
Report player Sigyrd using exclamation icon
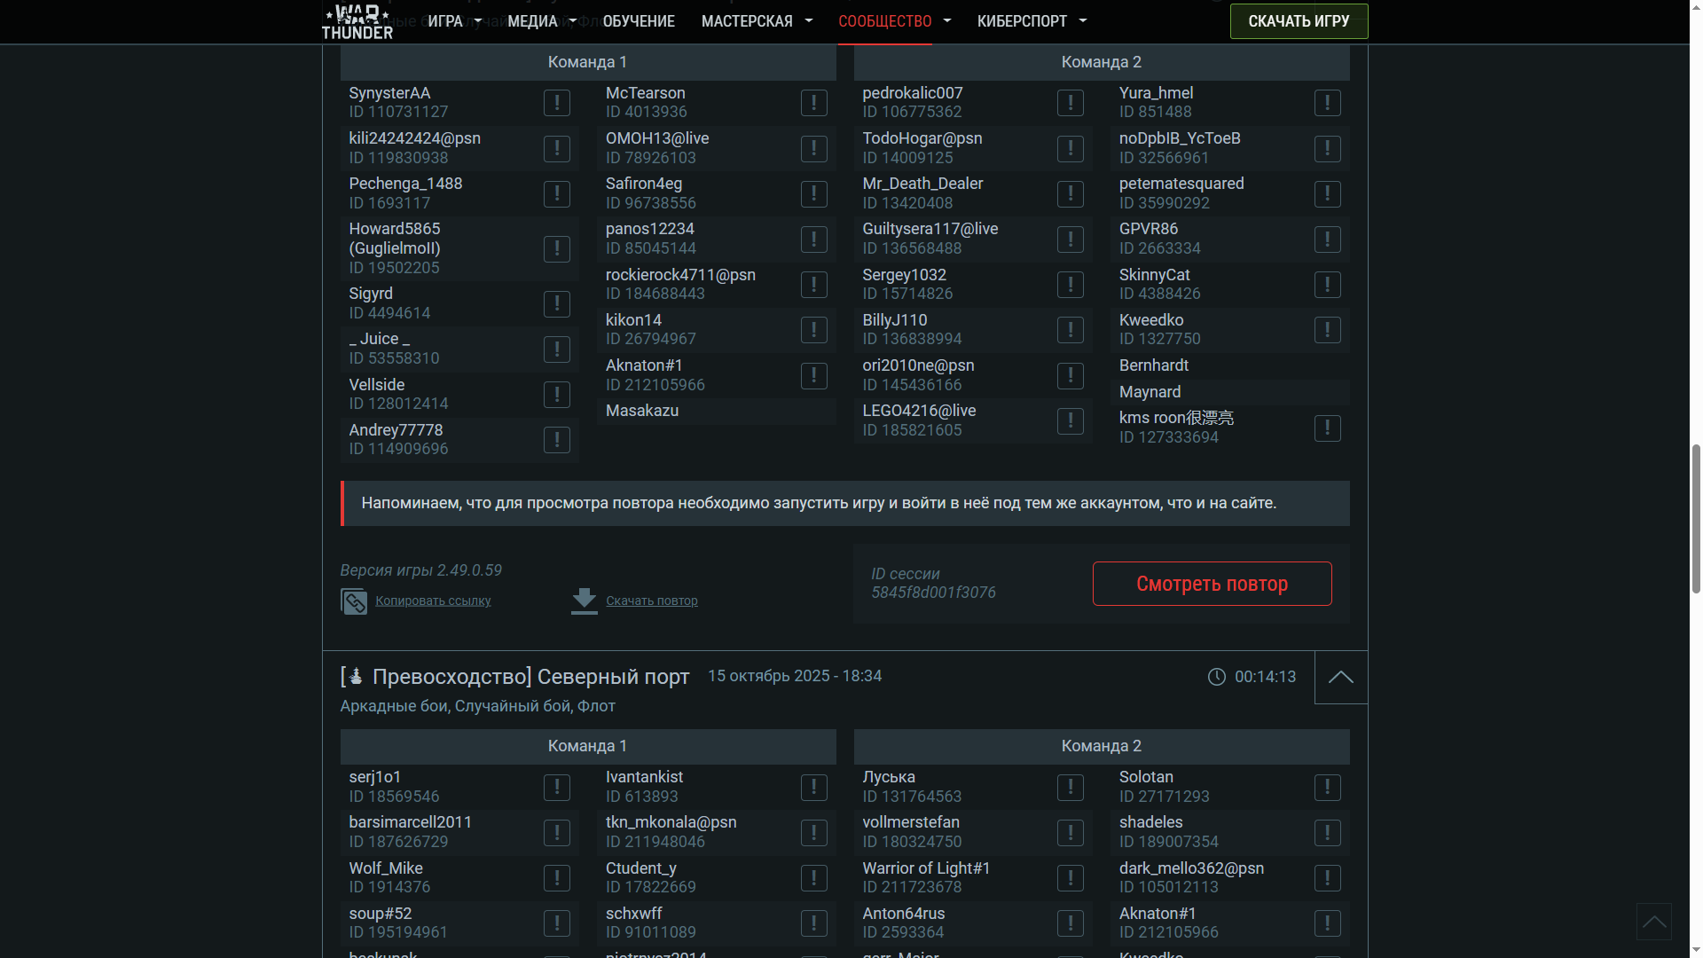point(556,303)
